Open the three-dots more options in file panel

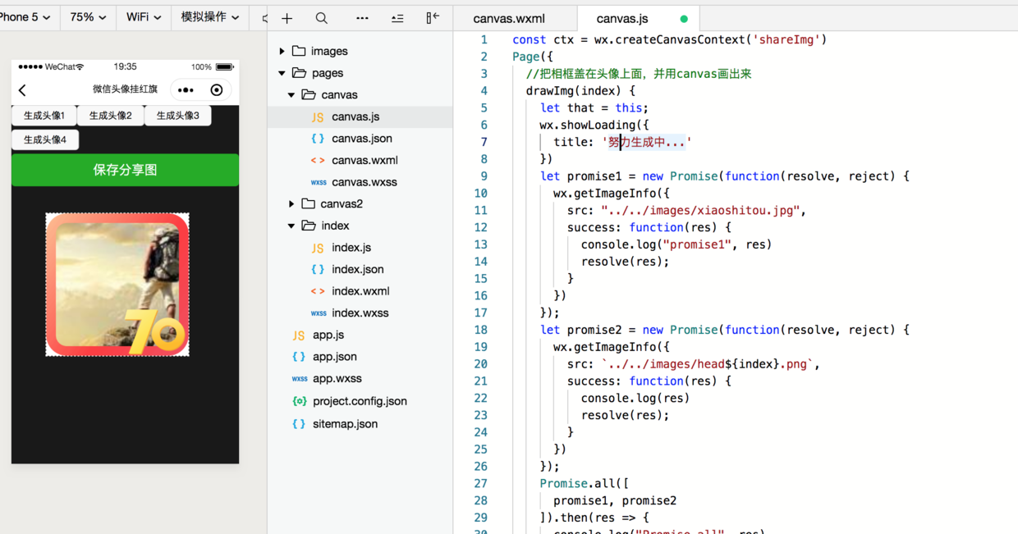[x=362, y=18]
